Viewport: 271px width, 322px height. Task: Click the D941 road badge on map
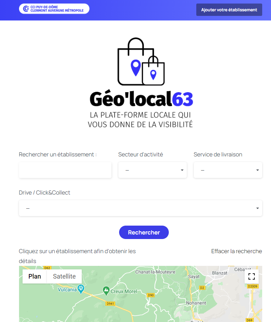pyautogui.click(x=110, y=304)
